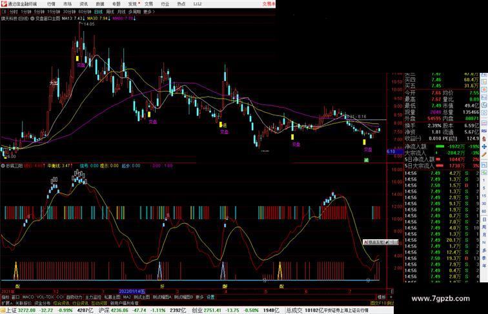Viewport: 488px width, 314px height.
Task: Expand the 扩展 panel toggle
Action: pyautogui.click(x=7, y=303)
